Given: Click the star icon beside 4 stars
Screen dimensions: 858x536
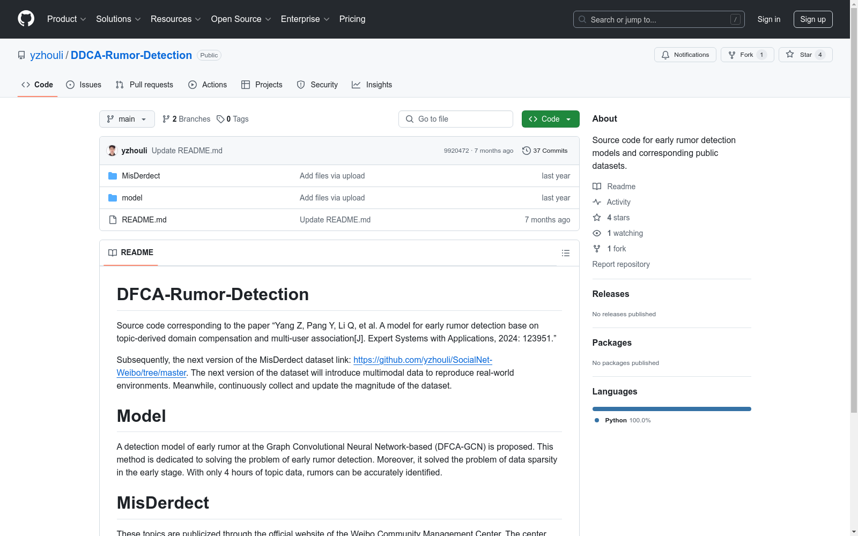Looking at the screenshot, I should pos(597,218).
